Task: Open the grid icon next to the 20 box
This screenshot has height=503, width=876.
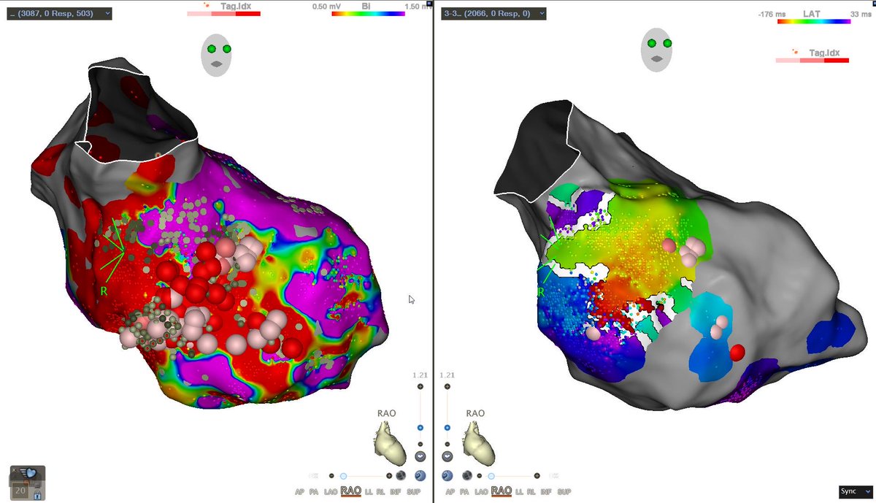Action: [37, 485]
